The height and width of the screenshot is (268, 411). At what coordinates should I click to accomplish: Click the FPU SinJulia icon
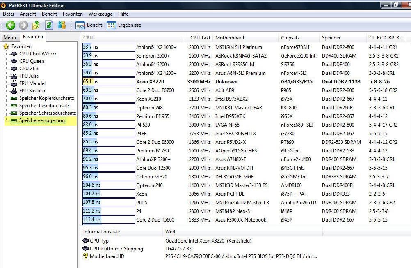[x=14, y=90]
